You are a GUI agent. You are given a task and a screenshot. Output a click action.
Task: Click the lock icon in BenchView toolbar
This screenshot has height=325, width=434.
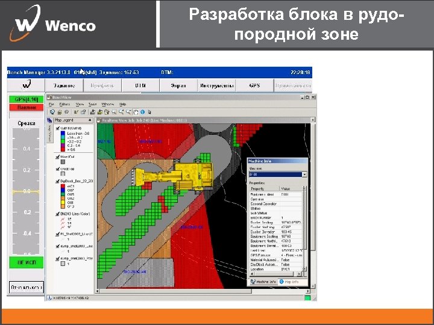coord(59,112)
